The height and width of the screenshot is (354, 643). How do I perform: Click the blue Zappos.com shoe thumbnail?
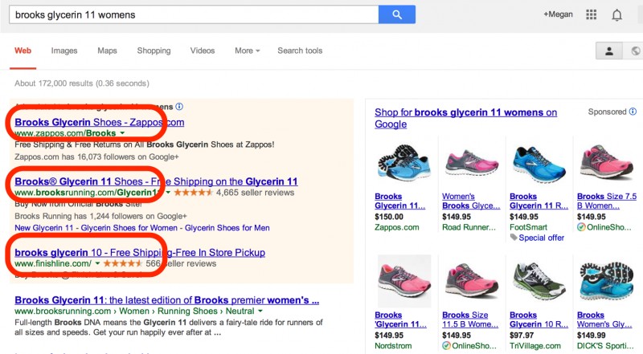click(x=403, y=162)
